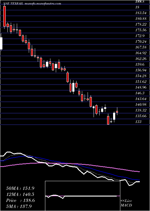Click the 133 price axis label
This screenshot has width=150, height=211.
tap(139, 122)
